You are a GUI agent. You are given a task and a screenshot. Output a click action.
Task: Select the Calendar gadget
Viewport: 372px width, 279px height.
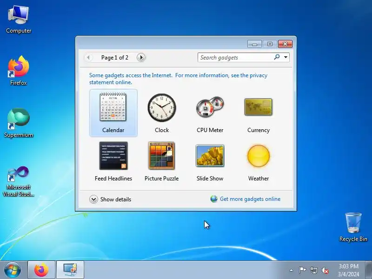113,113
